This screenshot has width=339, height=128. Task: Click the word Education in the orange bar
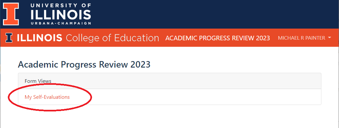click(x=136, y=38)
